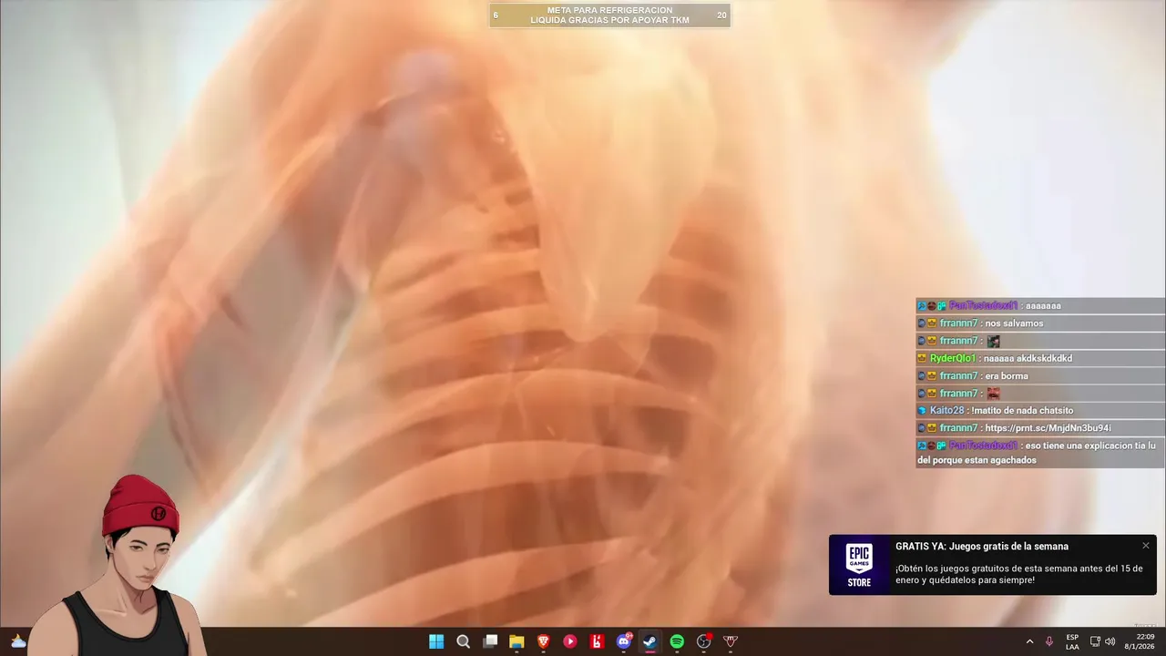Open the weather widget on the taskbar

click(x=18, y=641)
